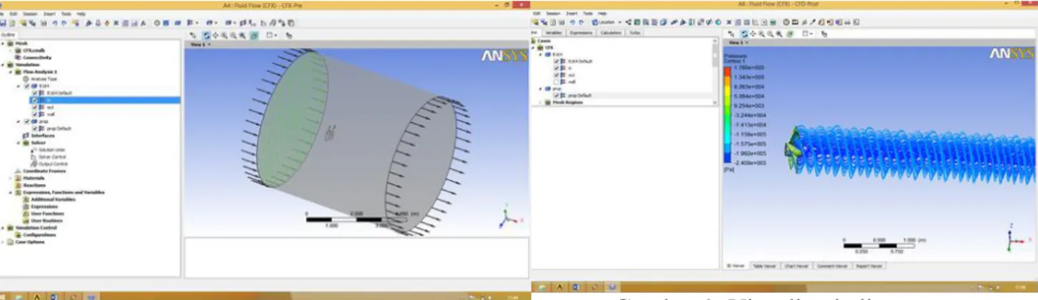Open the Help menu in CFD-Post
This screenshot has height=300, width=1038.
[602, 14]
